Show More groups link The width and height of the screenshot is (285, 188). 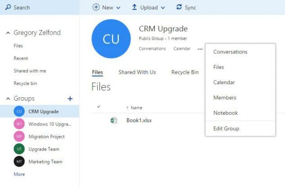pyautogui.click(x=19, y=174)
